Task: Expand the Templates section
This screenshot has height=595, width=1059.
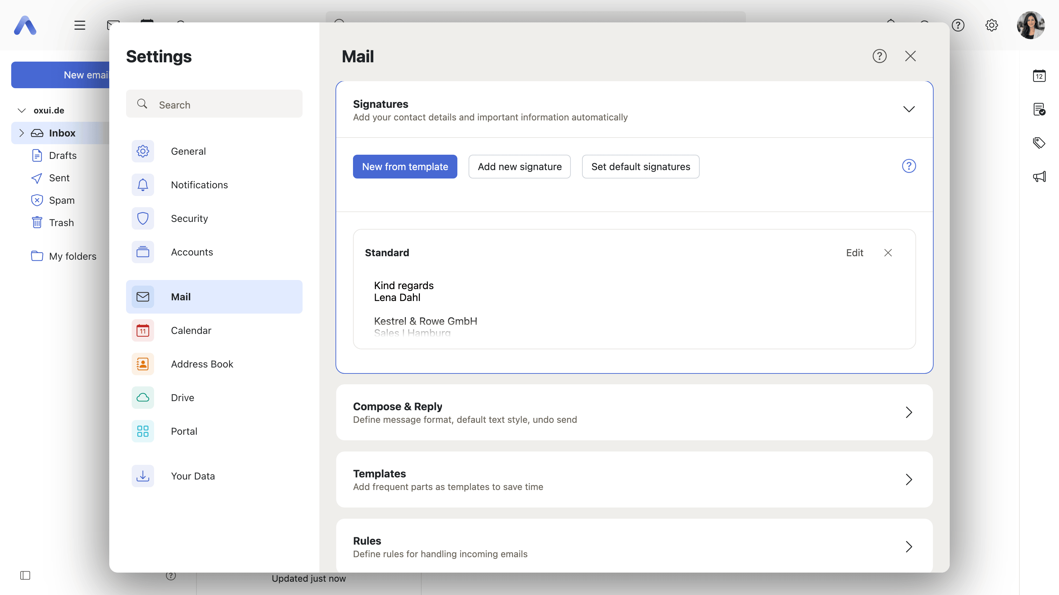Action: (634, 479)
